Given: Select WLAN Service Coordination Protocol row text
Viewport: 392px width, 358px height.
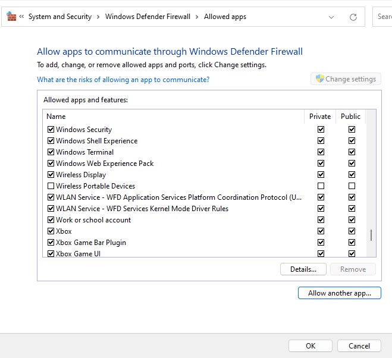Looking at the screenshot, I should click(179, 197).
